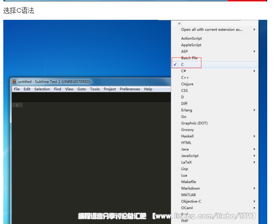Expand the Erlang submenu arrow
This screenshot has height=224, width=279.
(x=254, y=110)
